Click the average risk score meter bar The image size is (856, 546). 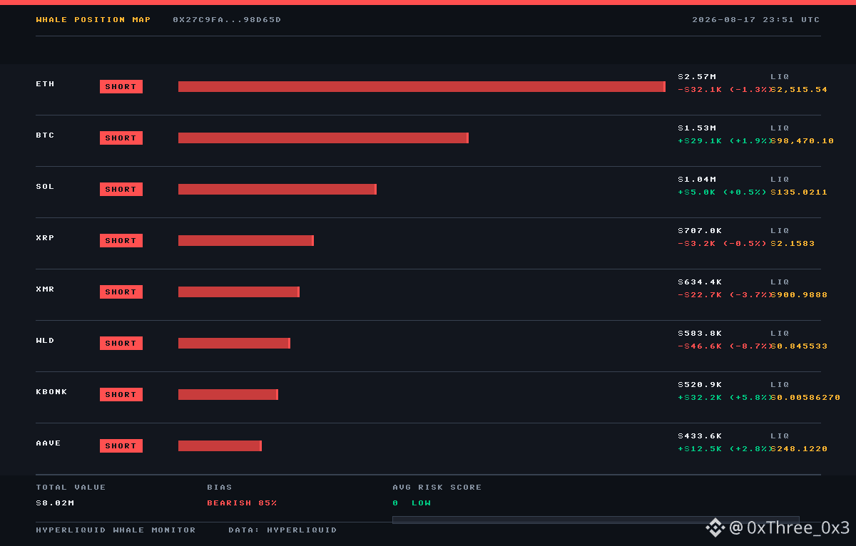tap(596, 520)
